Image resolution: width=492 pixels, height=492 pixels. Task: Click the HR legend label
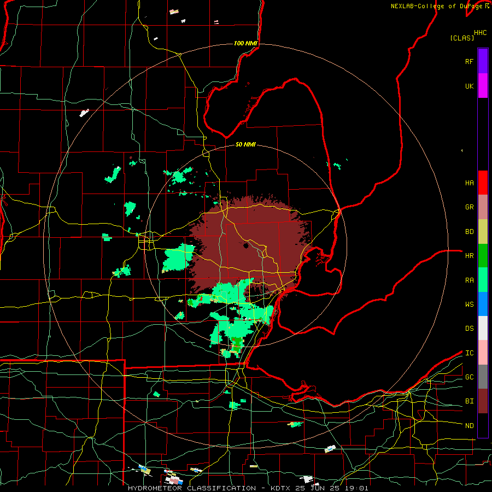469,256
